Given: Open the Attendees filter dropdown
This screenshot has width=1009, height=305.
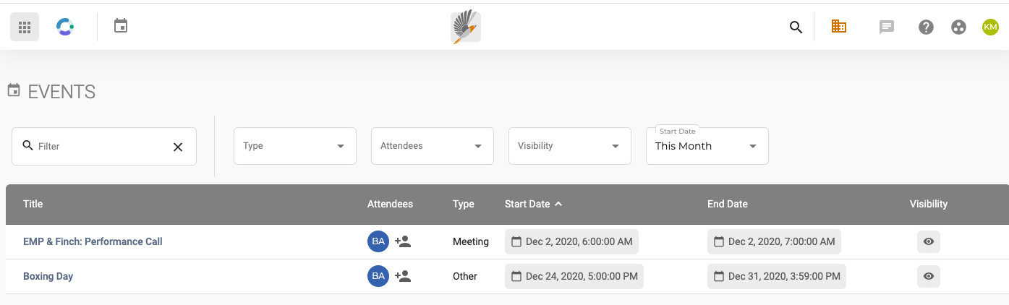Looking at the screenshot, I should (x=433, y=146).
